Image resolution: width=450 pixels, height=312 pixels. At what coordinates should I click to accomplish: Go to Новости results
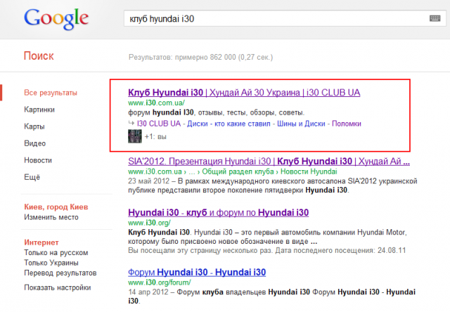(38, 160)
